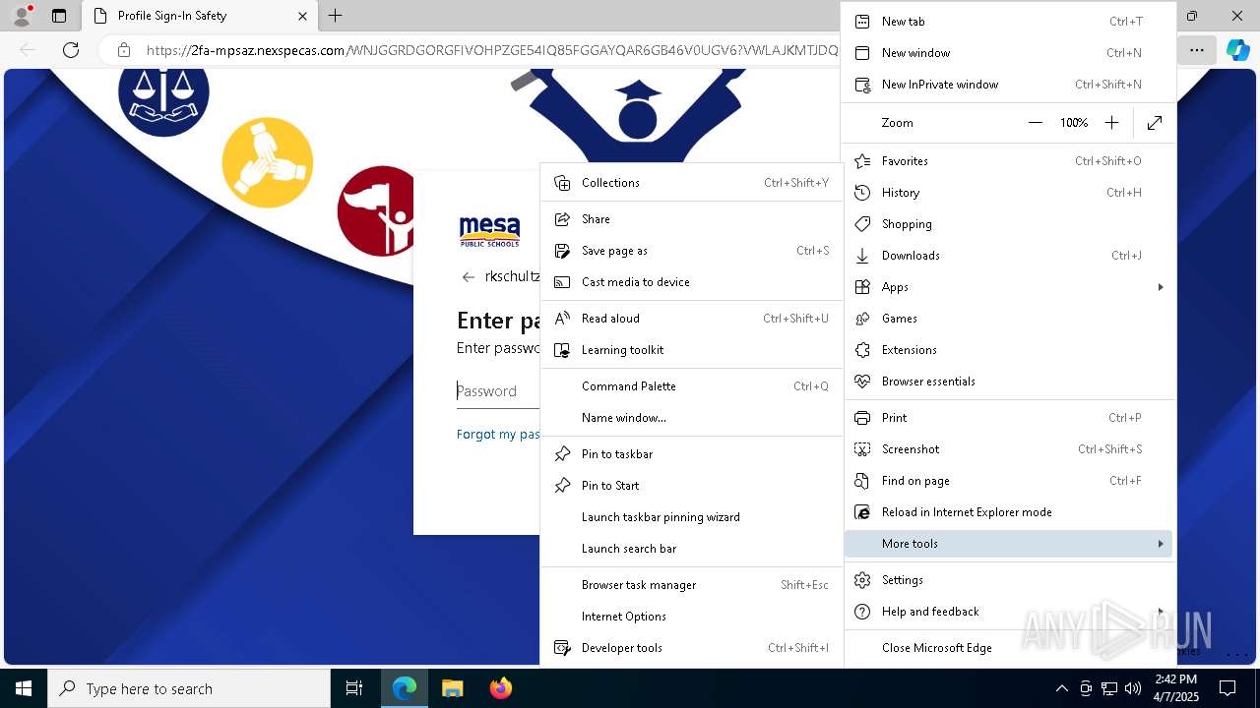Screen dimensions: 1260x708
Task: Open File Explorer from the taskbar
Action: [452, 688]
